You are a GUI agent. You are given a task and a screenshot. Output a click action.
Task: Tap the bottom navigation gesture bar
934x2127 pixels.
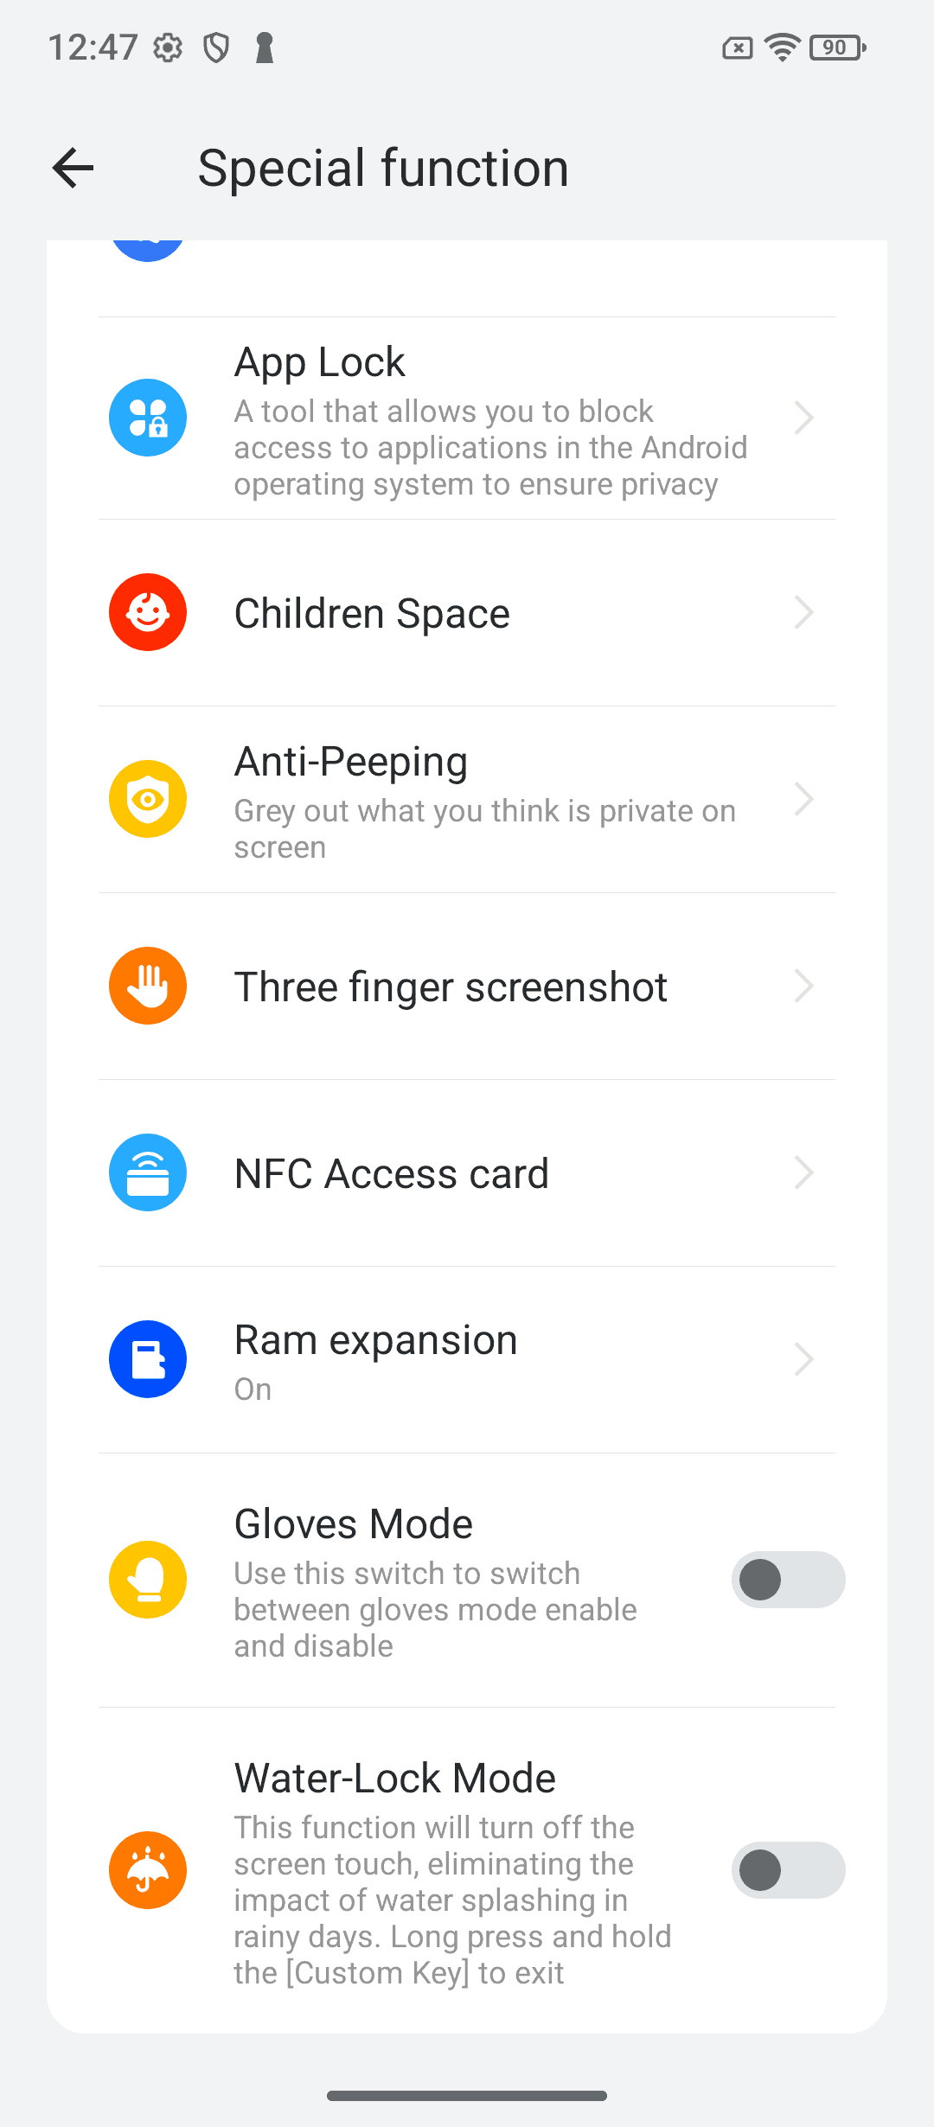click(467, 2096)
